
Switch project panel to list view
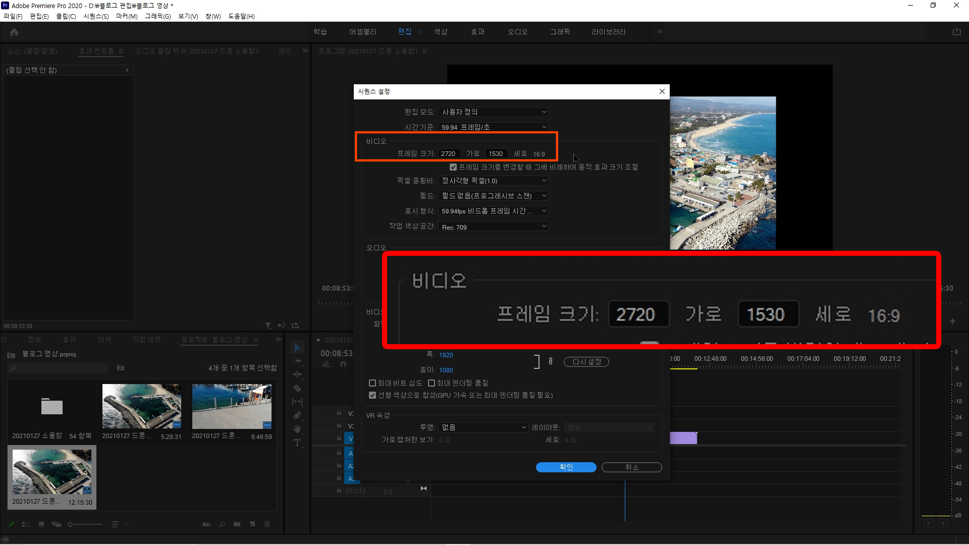click(x=26, y=524)
